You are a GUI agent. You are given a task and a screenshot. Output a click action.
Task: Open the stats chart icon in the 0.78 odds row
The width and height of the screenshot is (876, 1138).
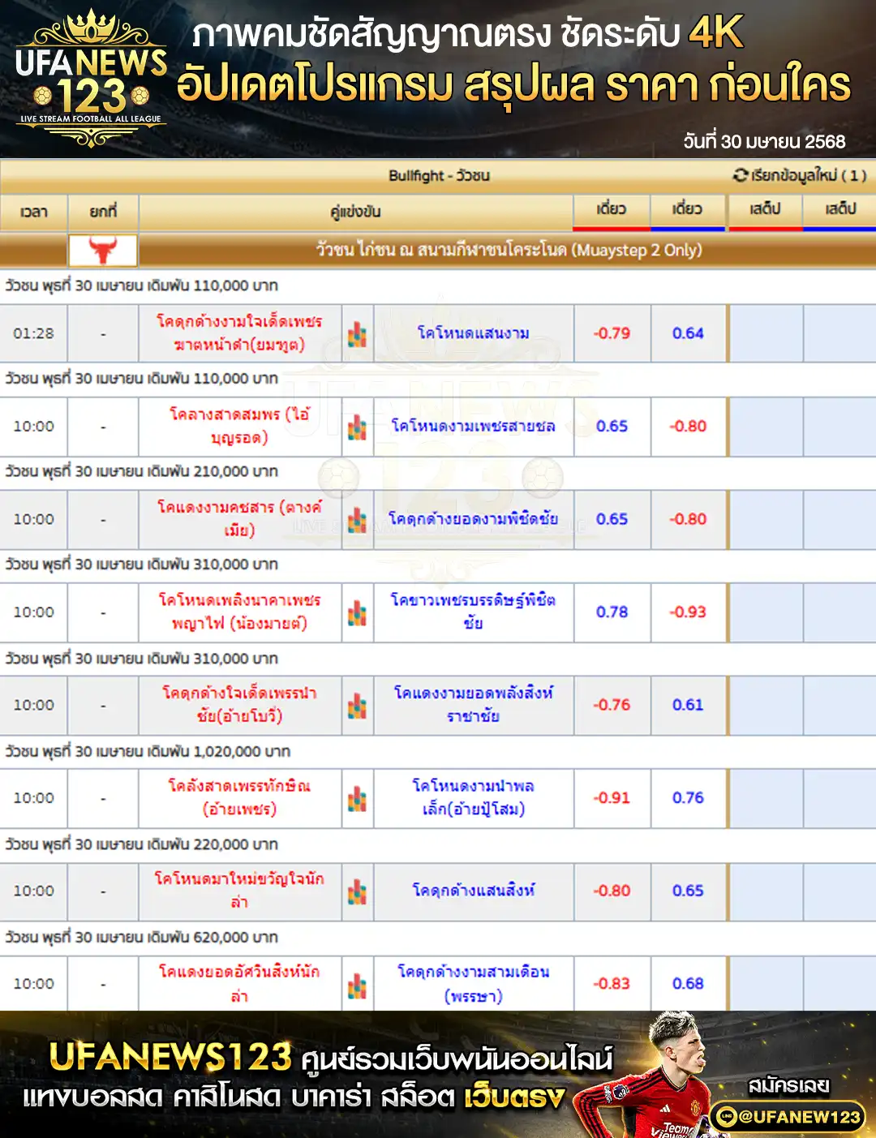pyautogui.click(x=358, y=612)
